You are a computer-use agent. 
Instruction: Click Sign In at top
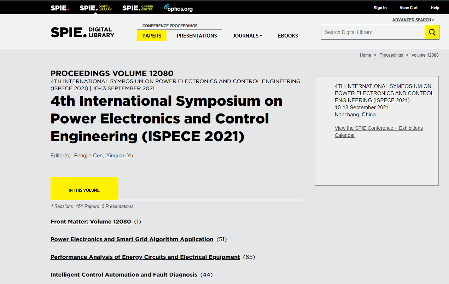(x=380, y=8)
